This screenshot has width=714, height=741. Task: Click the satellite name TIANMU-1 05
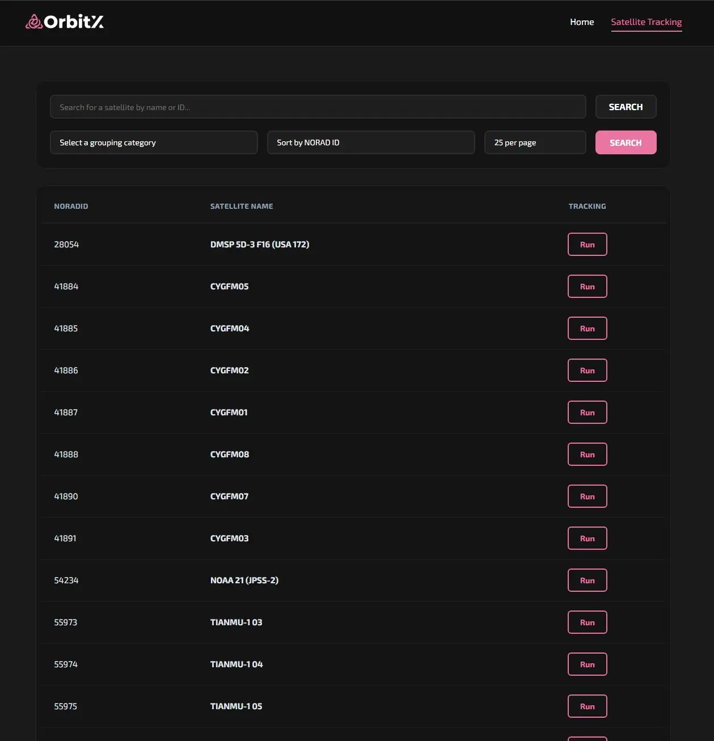tap(236, 706)
